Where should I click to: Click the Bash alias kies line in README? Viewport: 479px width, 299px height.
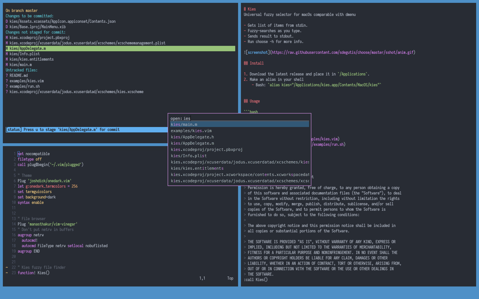point(316,85)
